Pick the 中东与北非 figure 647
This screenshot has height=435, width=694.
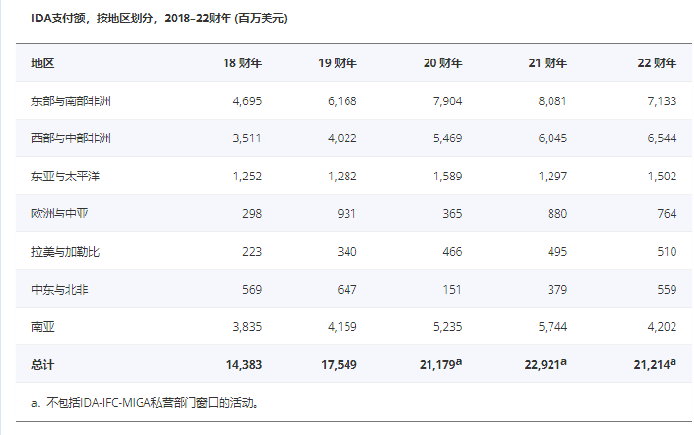347,290
